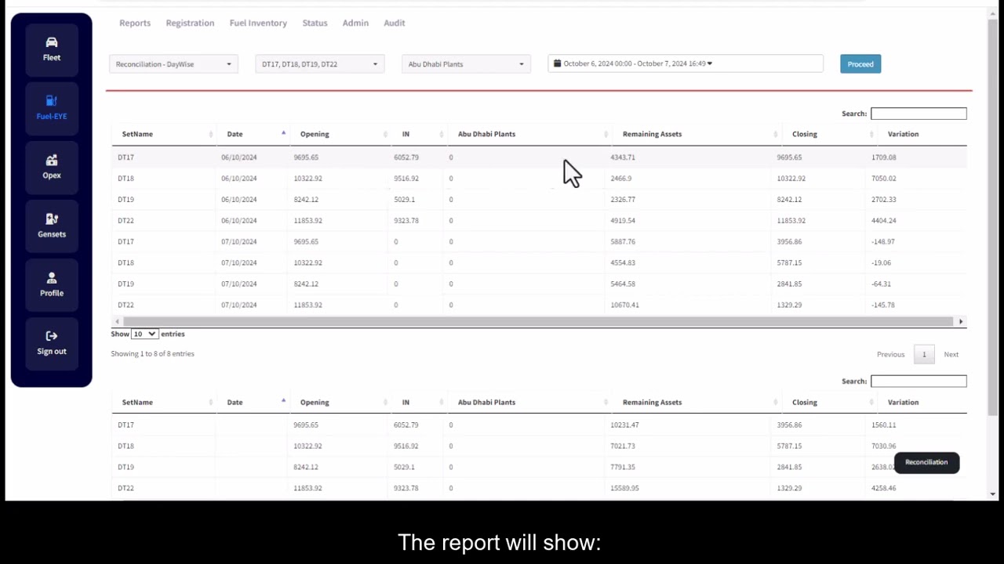
Task: Focus the bottom table Search field
Action: point(919,381)
